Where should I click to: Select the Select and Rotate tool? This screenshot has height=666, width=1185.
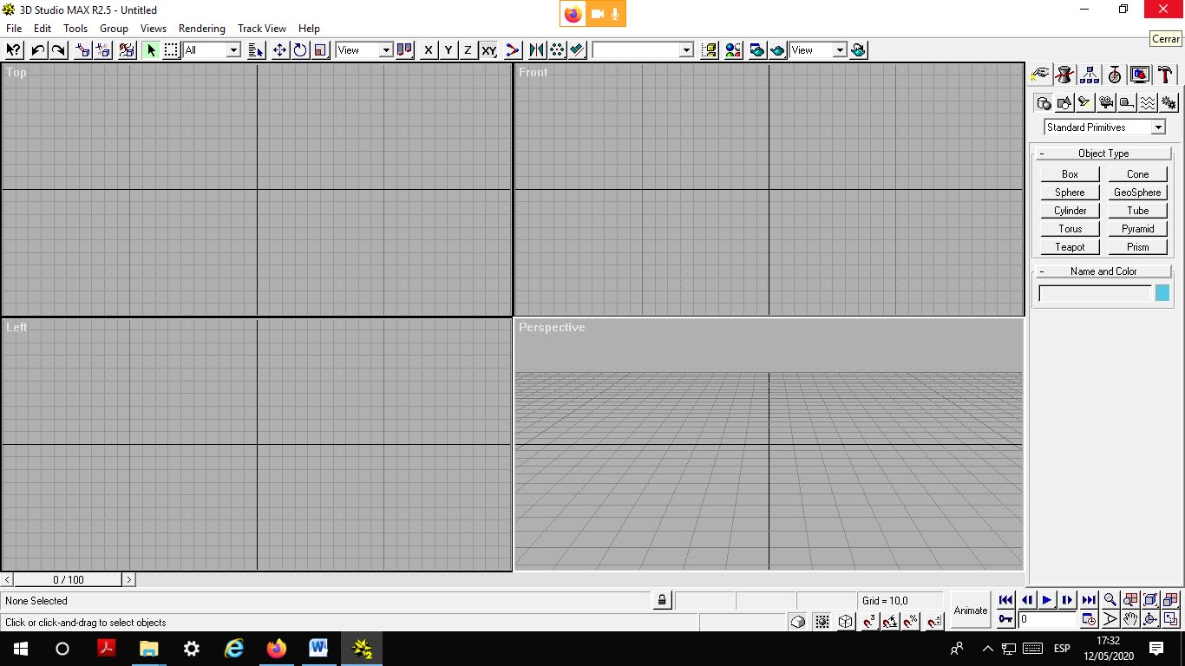pyautogui.click(x=299, y=49)
